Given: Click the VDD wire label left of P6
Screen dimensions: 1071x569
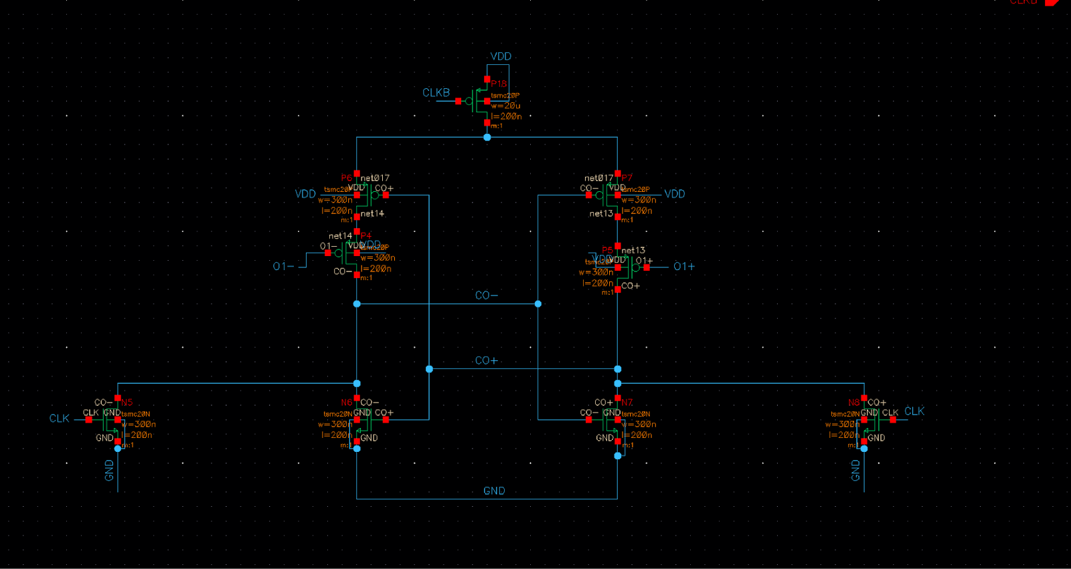Looking at the screenshot, I should click(x=305, y=194).
